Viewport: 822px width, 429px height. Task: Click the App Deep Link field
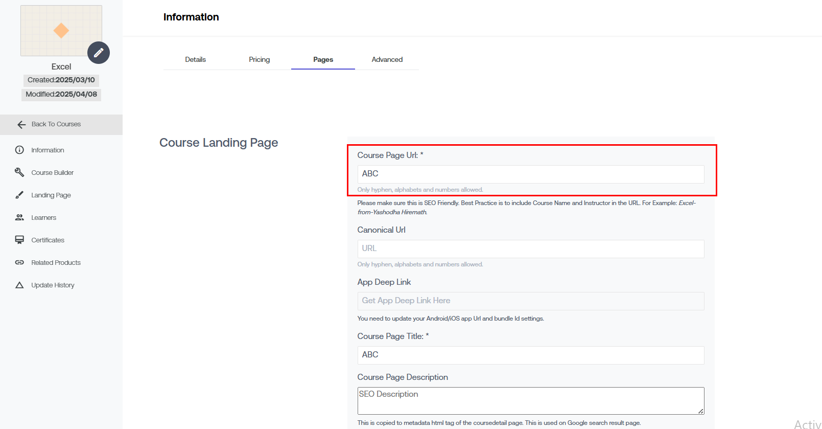(x=530, y=301)
